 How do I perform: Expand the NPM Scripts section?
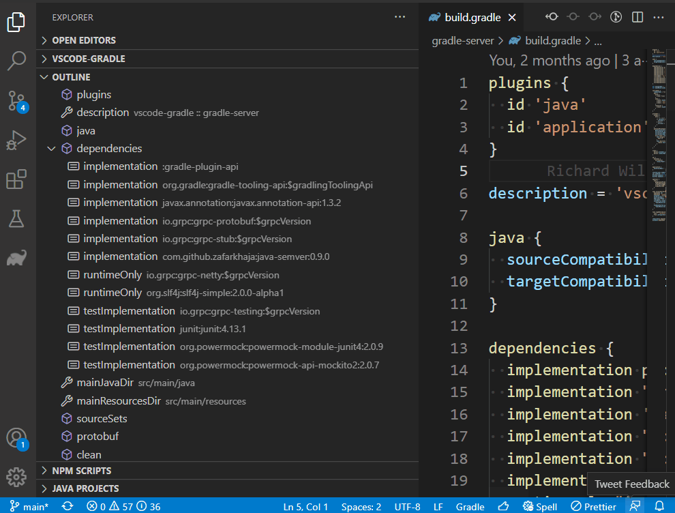227,470
